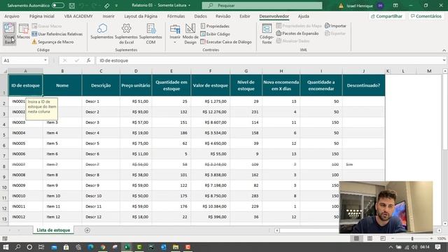
Task: Open Windows Start menu
Action: [x=6, y=247]
